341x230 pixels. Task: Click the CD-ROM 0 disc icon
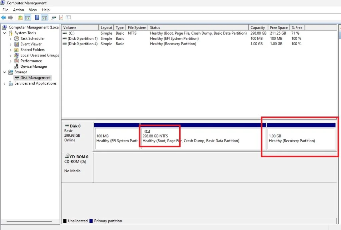pyautogui.click(x=67, y=156)
